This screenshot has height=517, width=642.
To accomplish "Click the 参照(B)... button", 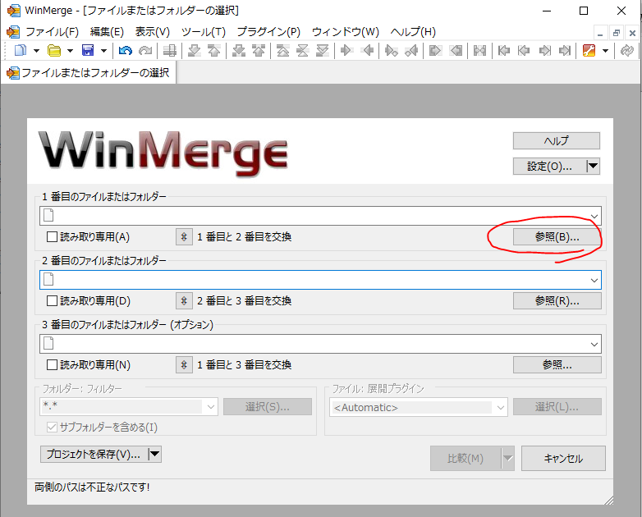I will coord(557,236).
